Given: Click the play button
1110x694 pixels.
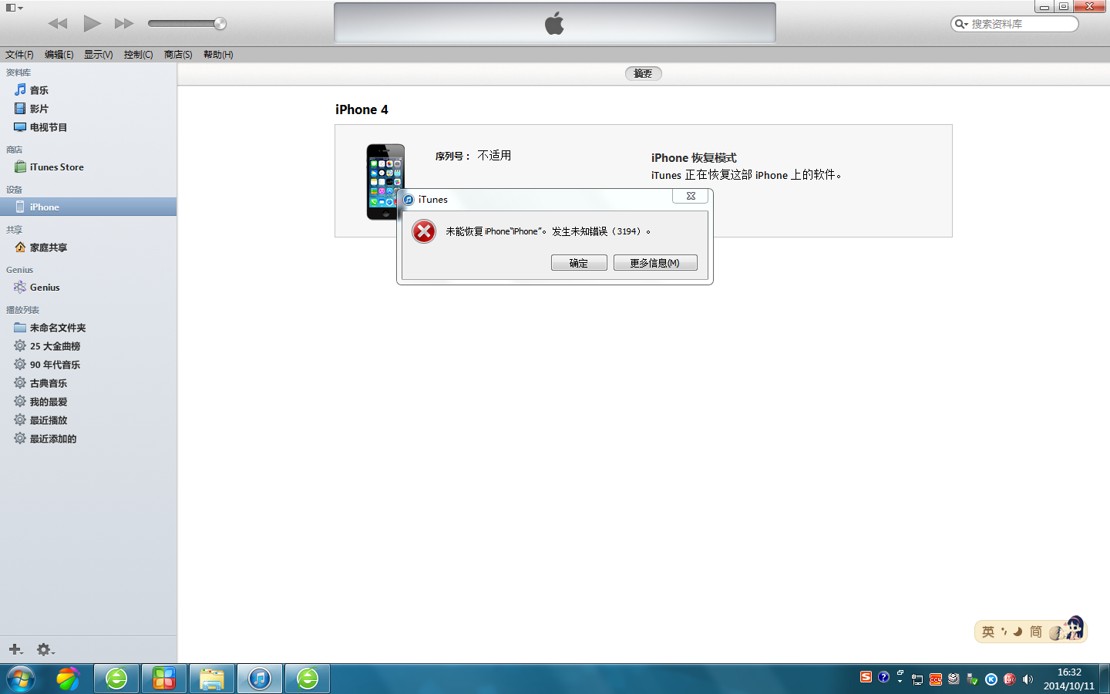Looking at the screenshot, I should coord(92,23).
